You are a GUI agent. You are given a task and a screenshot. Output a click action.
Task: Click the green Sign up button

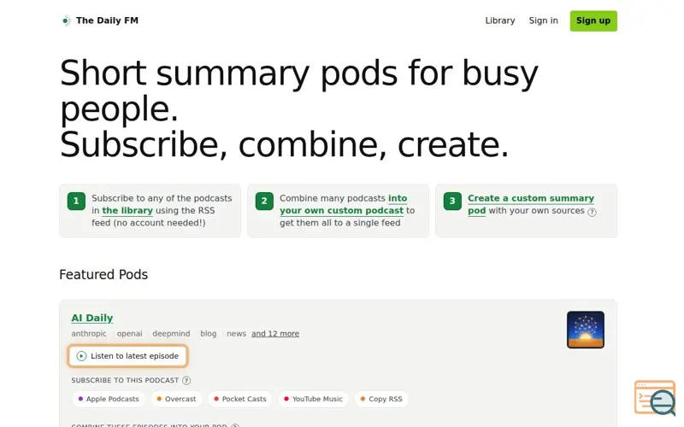coord(593,20)
